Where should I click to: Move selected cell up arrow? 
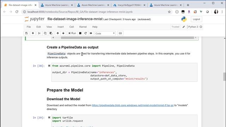[58, 33]
